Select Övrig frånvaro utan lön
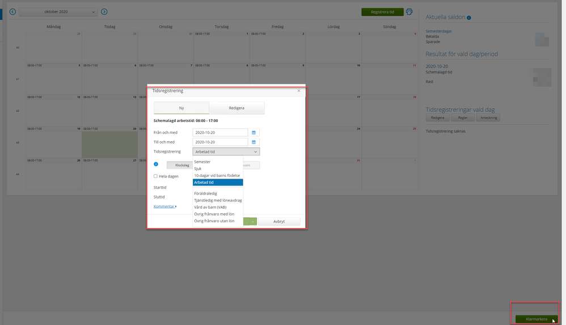566x325 pixels. 218,221
